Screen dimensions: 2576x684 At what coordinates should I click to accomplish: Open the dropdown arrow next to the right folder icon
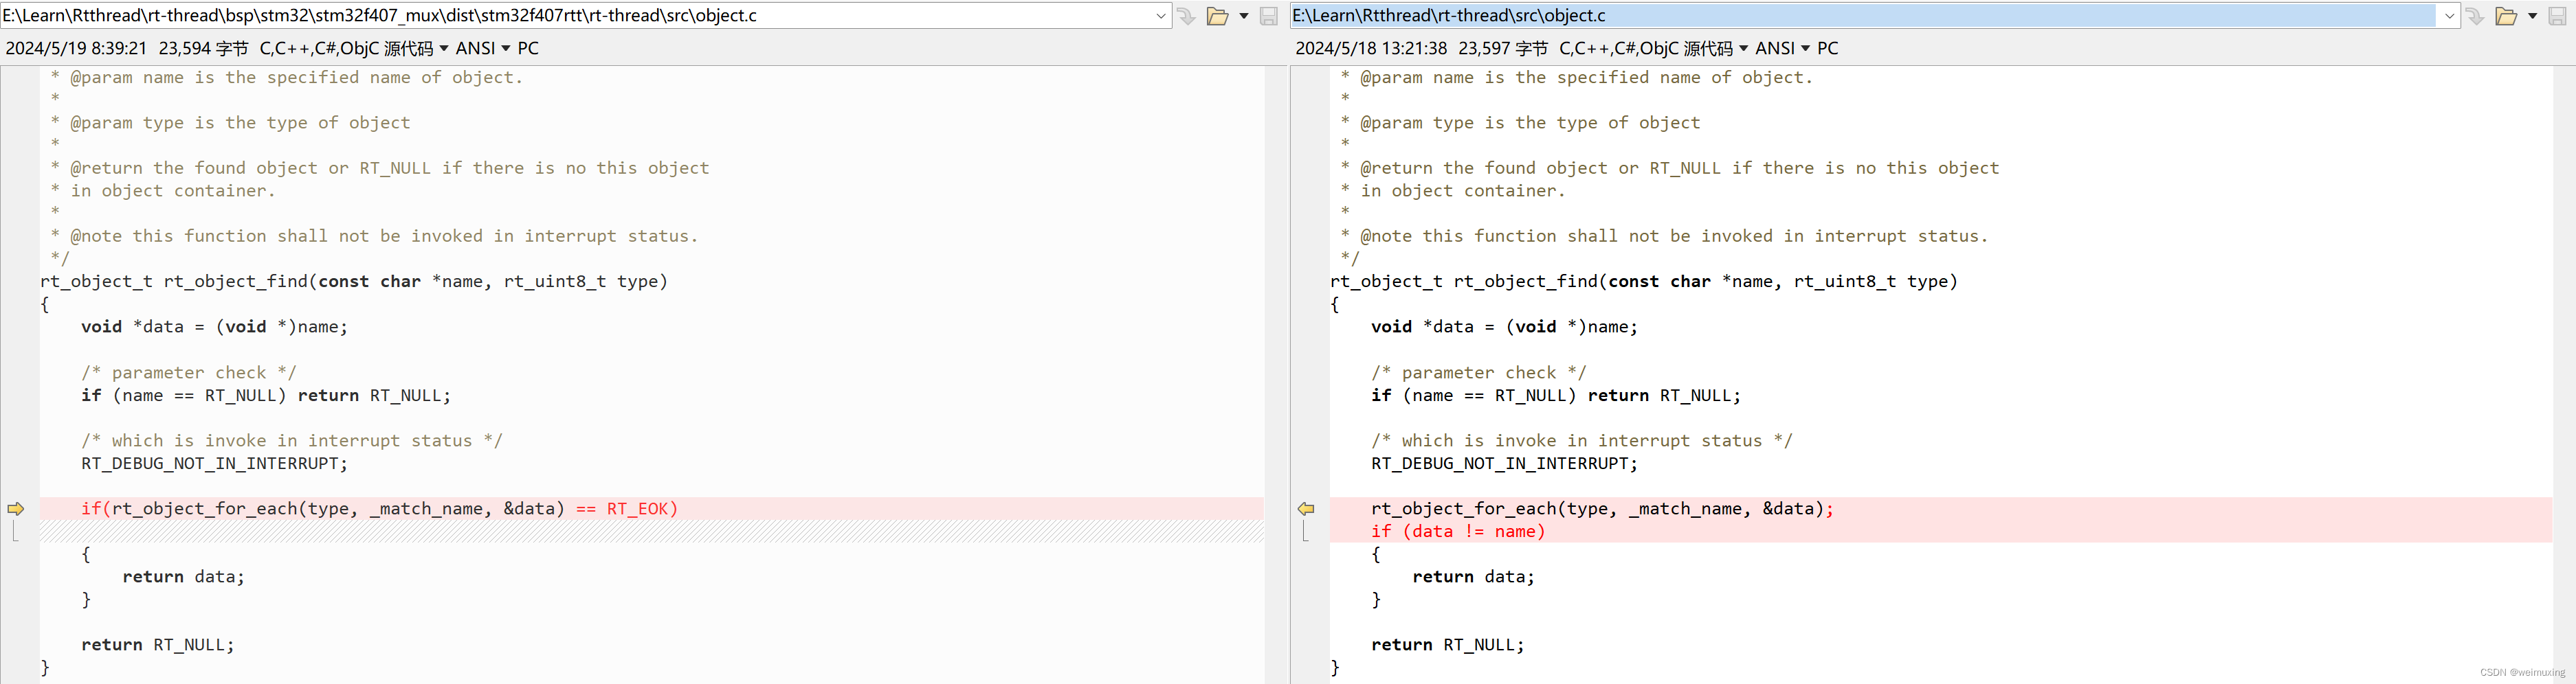pos(2532,16)
